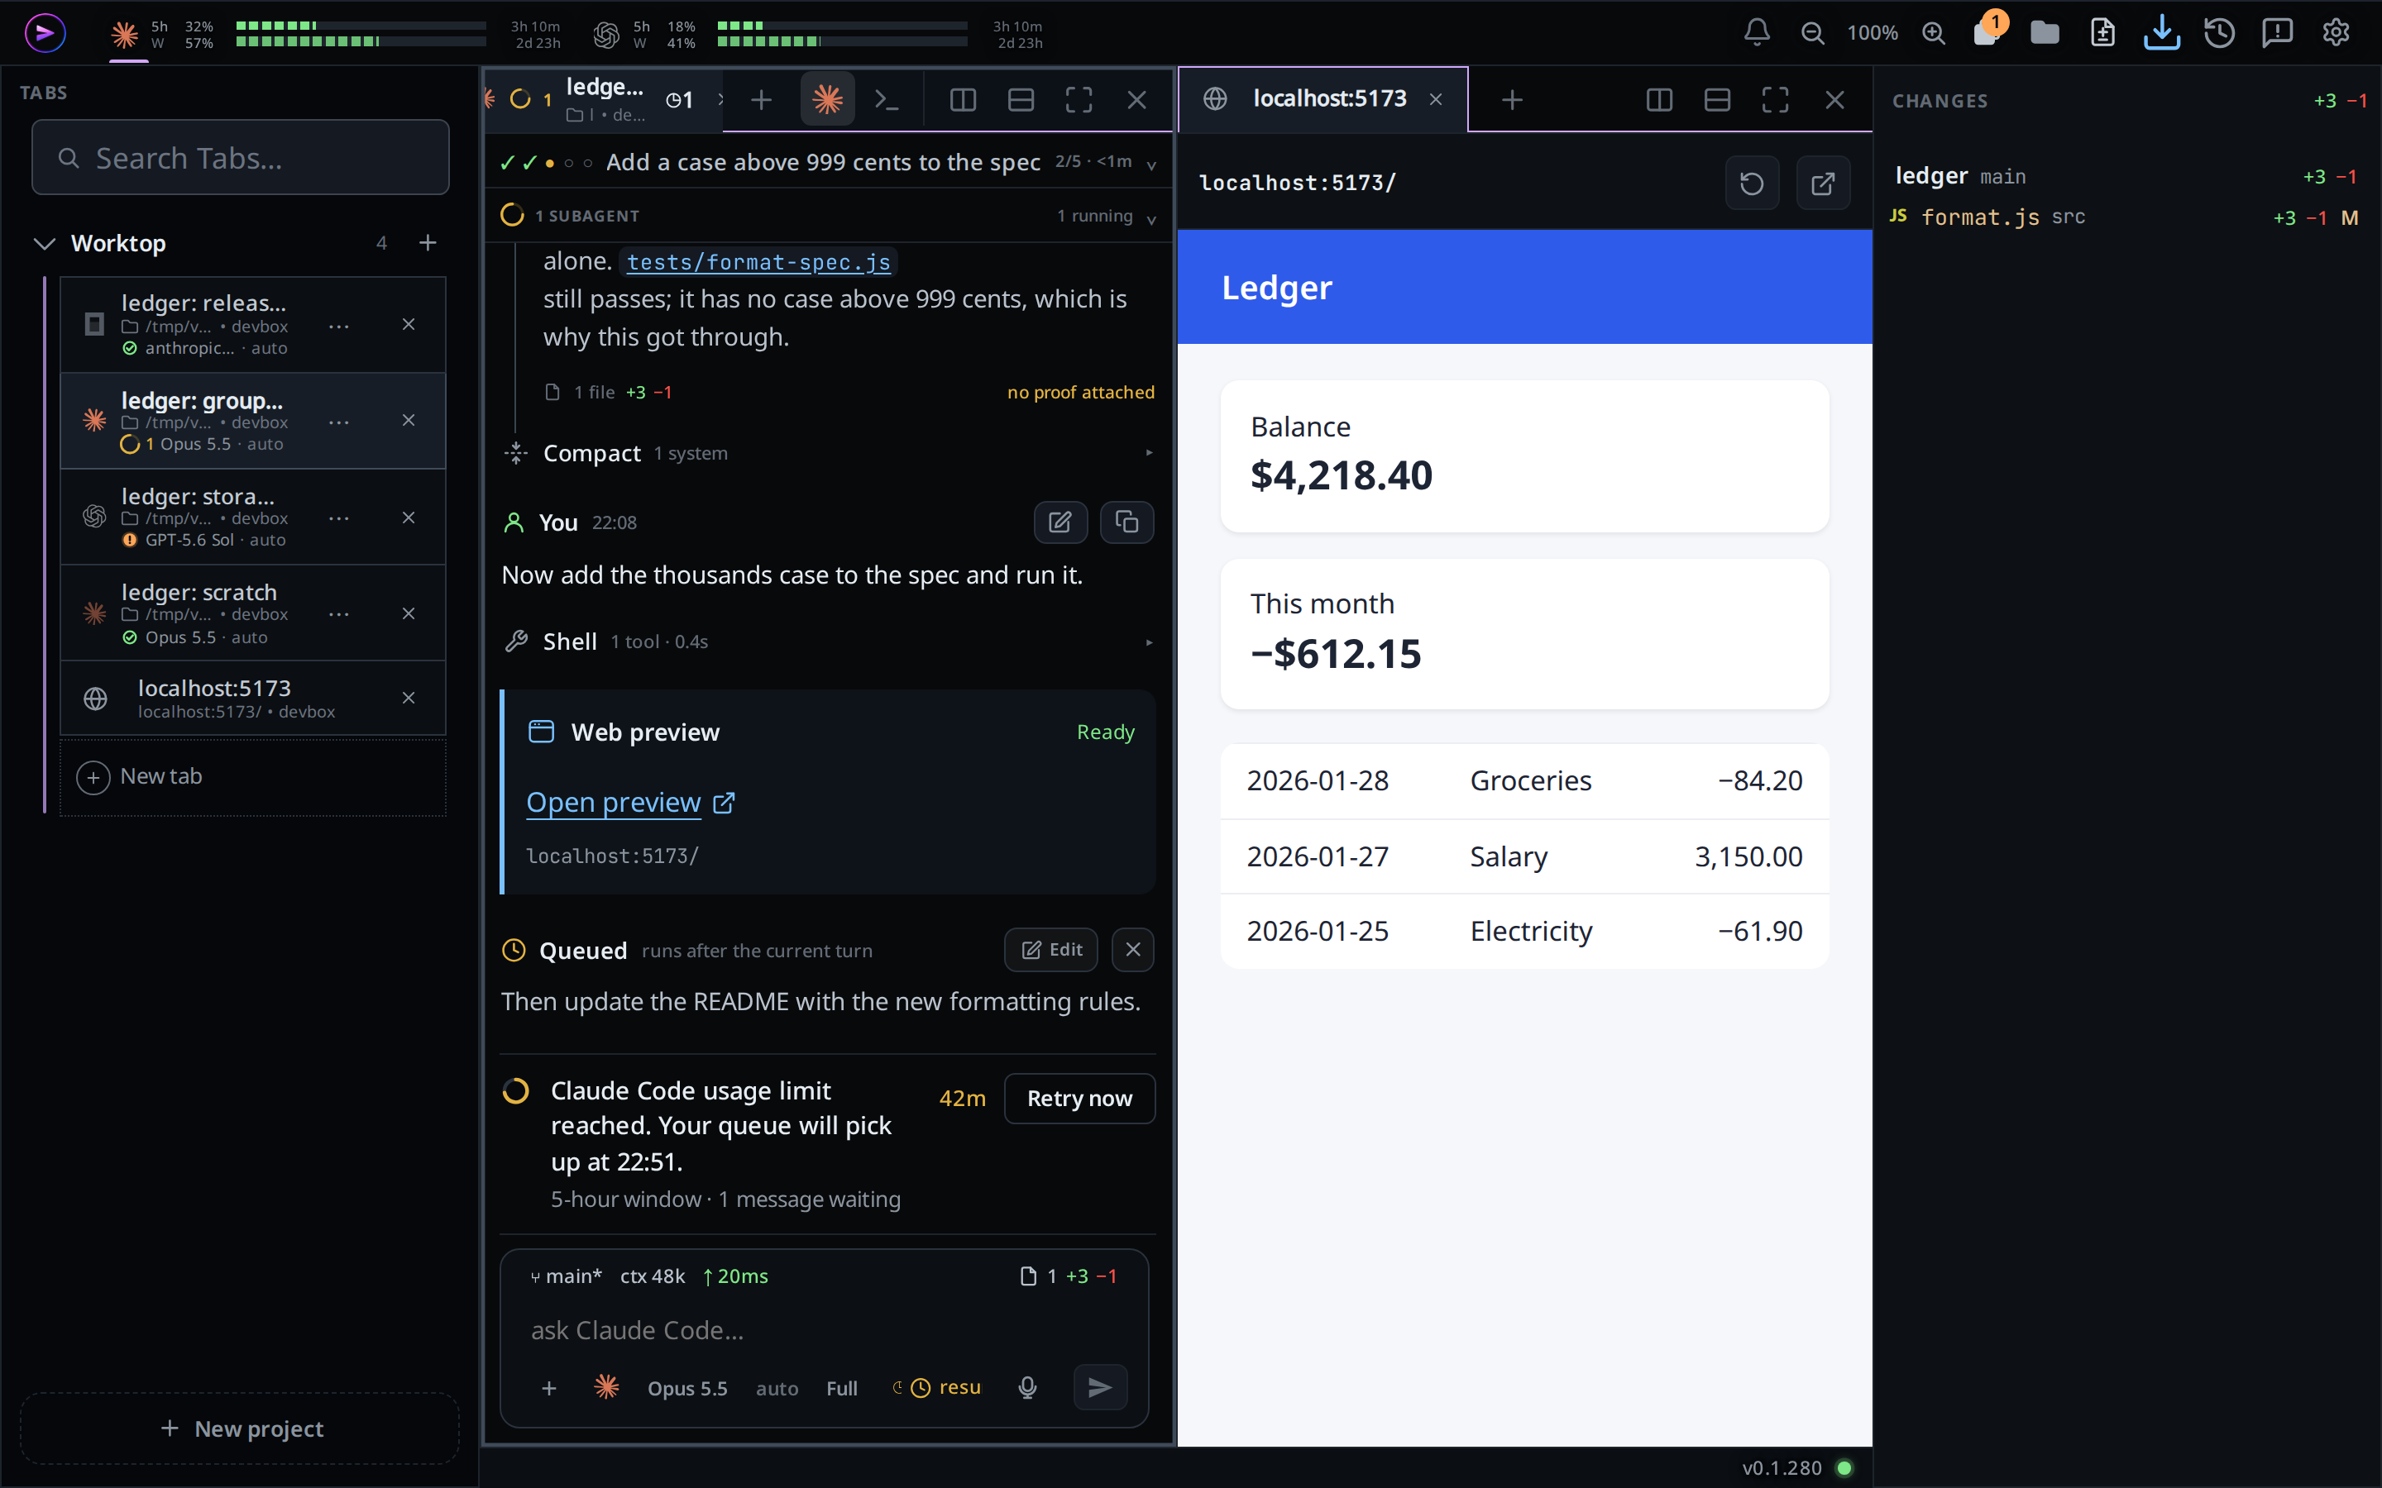Remove the queued message
Screen dimensions: 2382x1488
(x=1133, y=950)
